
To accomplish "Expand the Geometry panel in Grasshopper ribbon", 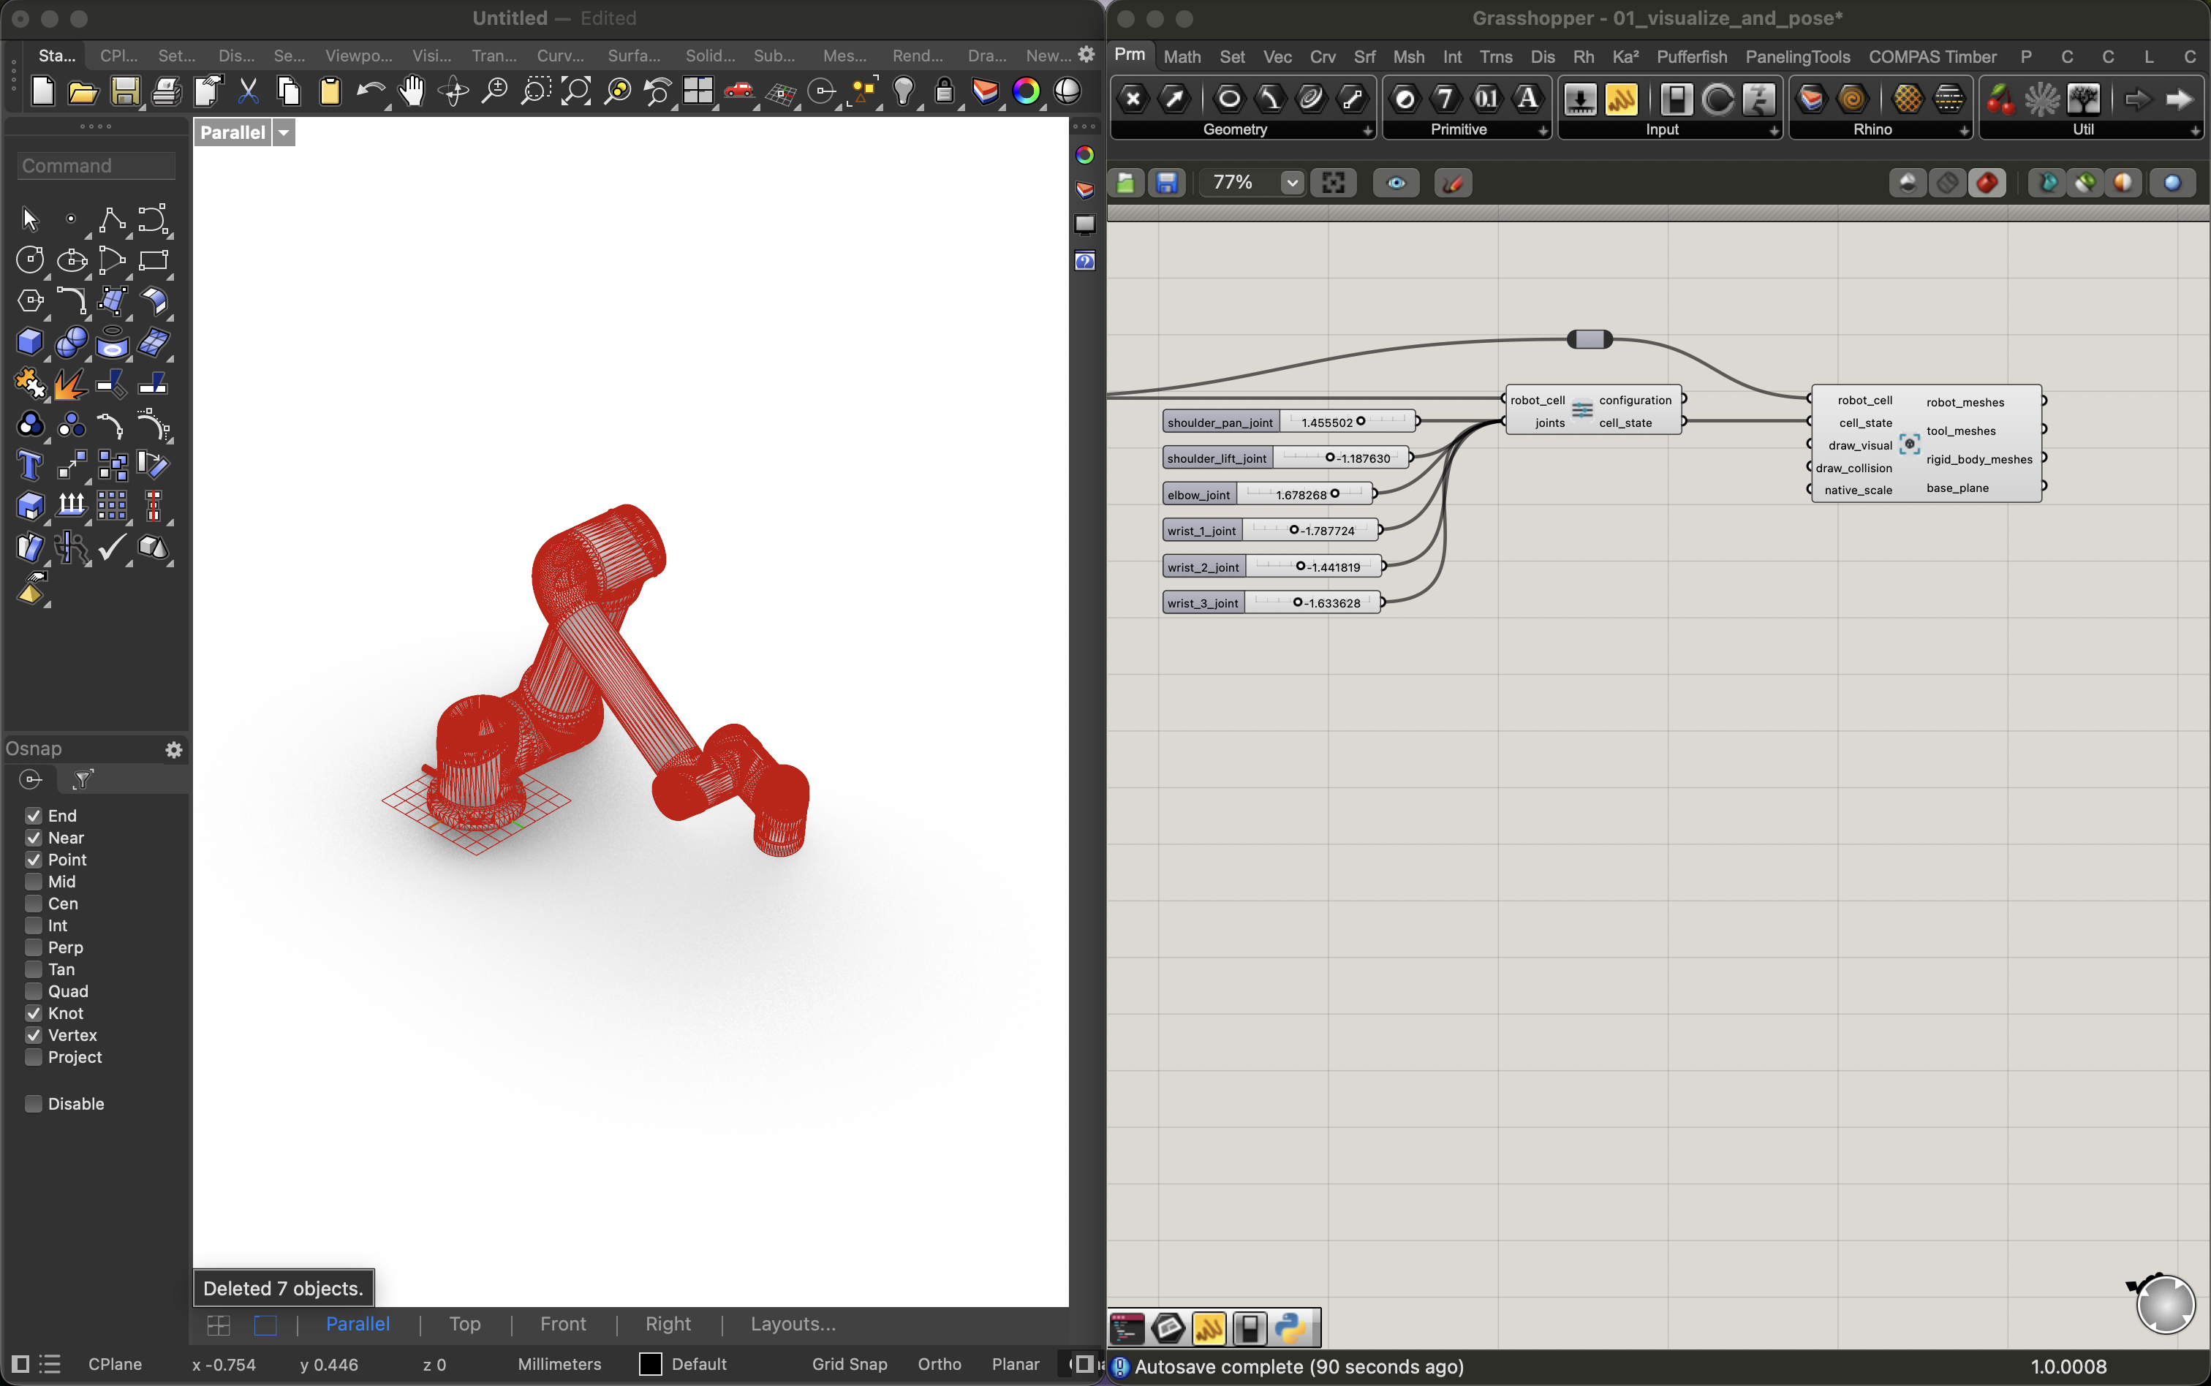I will pos(1368,131).
